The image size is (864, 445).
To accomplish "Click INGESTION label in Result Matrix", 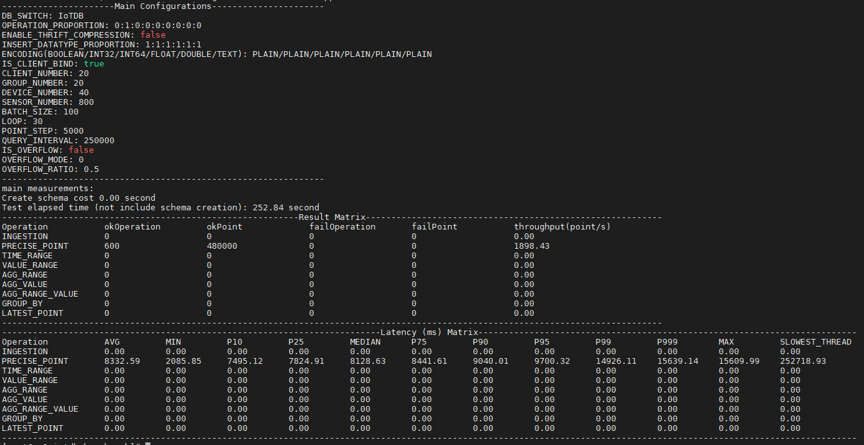I will pyautogui.click(x=25, y=237).
